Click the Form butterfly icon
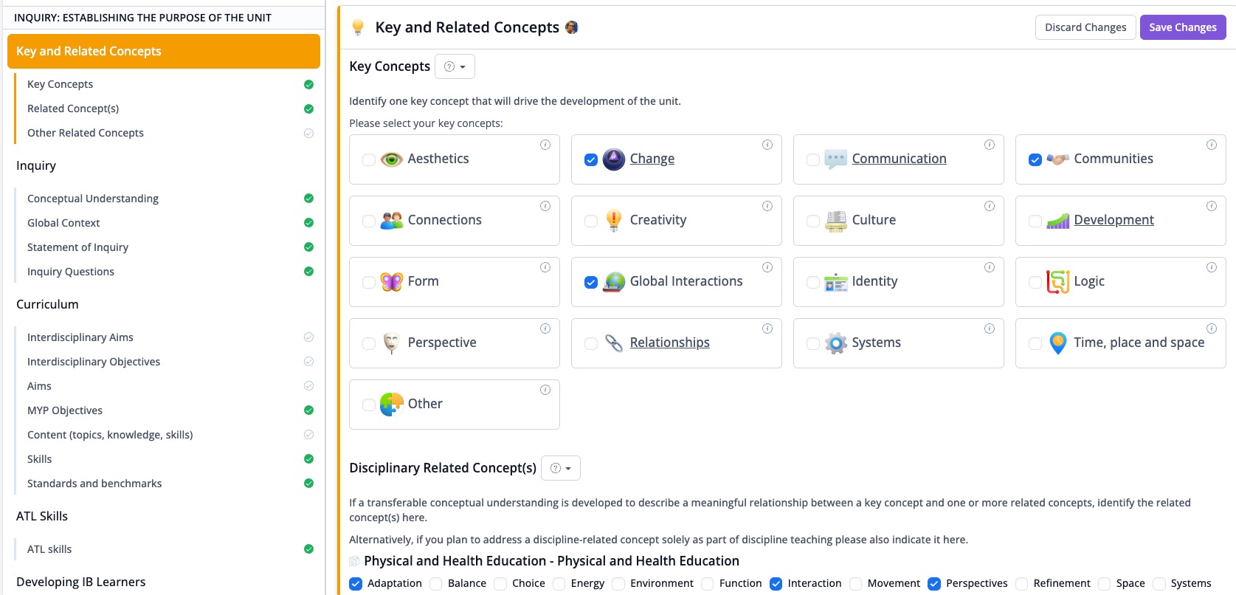 (392, 282)
